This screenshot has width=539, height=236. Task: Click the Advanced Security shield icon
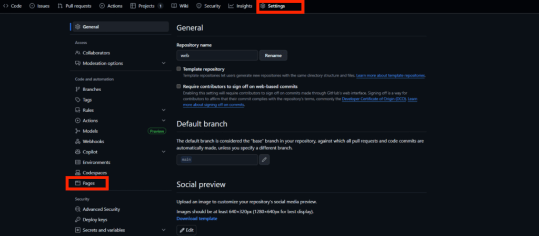78,209
